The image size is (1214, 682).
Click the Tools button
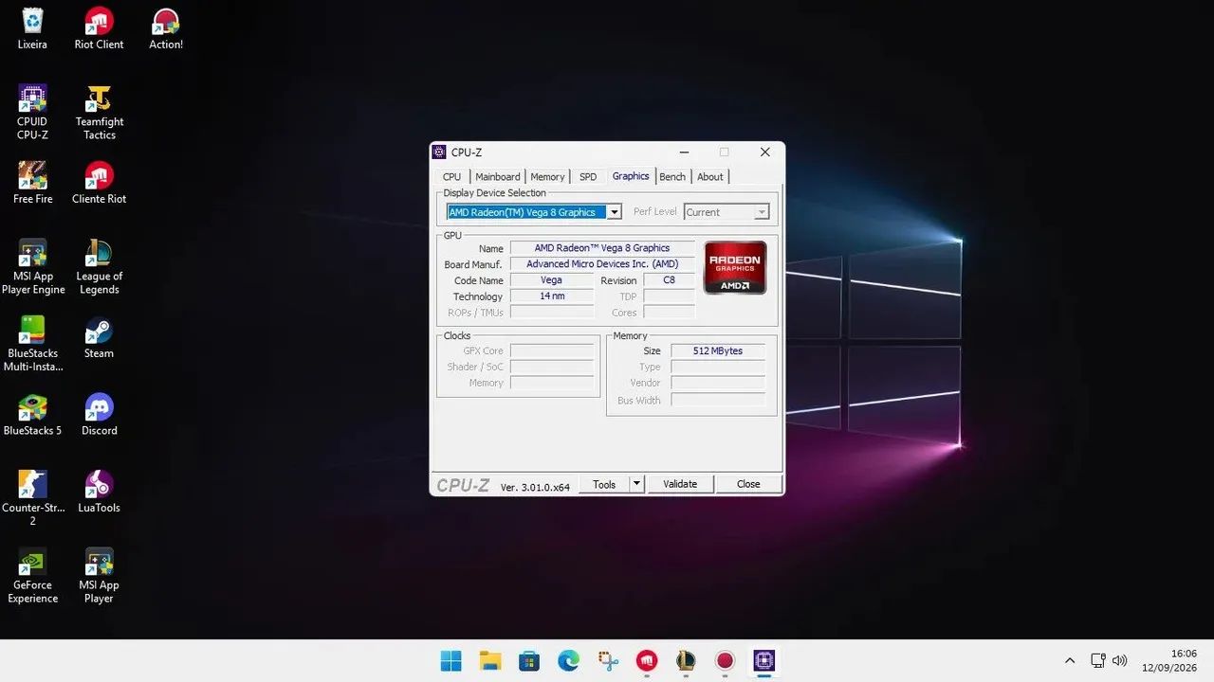tap(604, 484)
